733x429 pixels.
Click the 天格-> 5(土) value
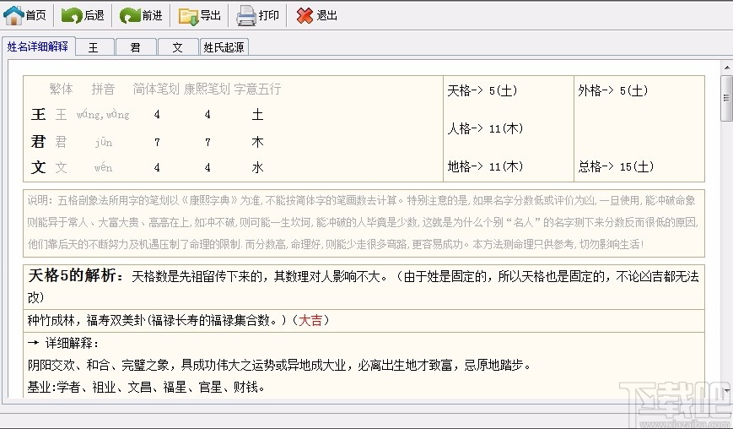click(482, 90)
